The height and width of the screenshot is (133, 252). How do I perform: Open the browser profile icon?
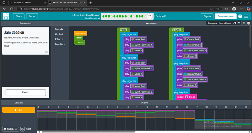(x=234, y=9)
